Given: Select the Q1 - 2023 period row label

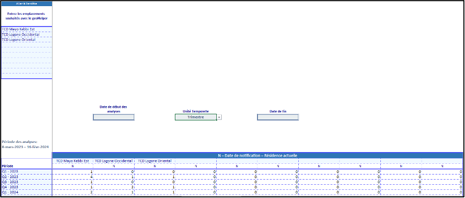Looking at the screenshot, I should coord(27,171).
